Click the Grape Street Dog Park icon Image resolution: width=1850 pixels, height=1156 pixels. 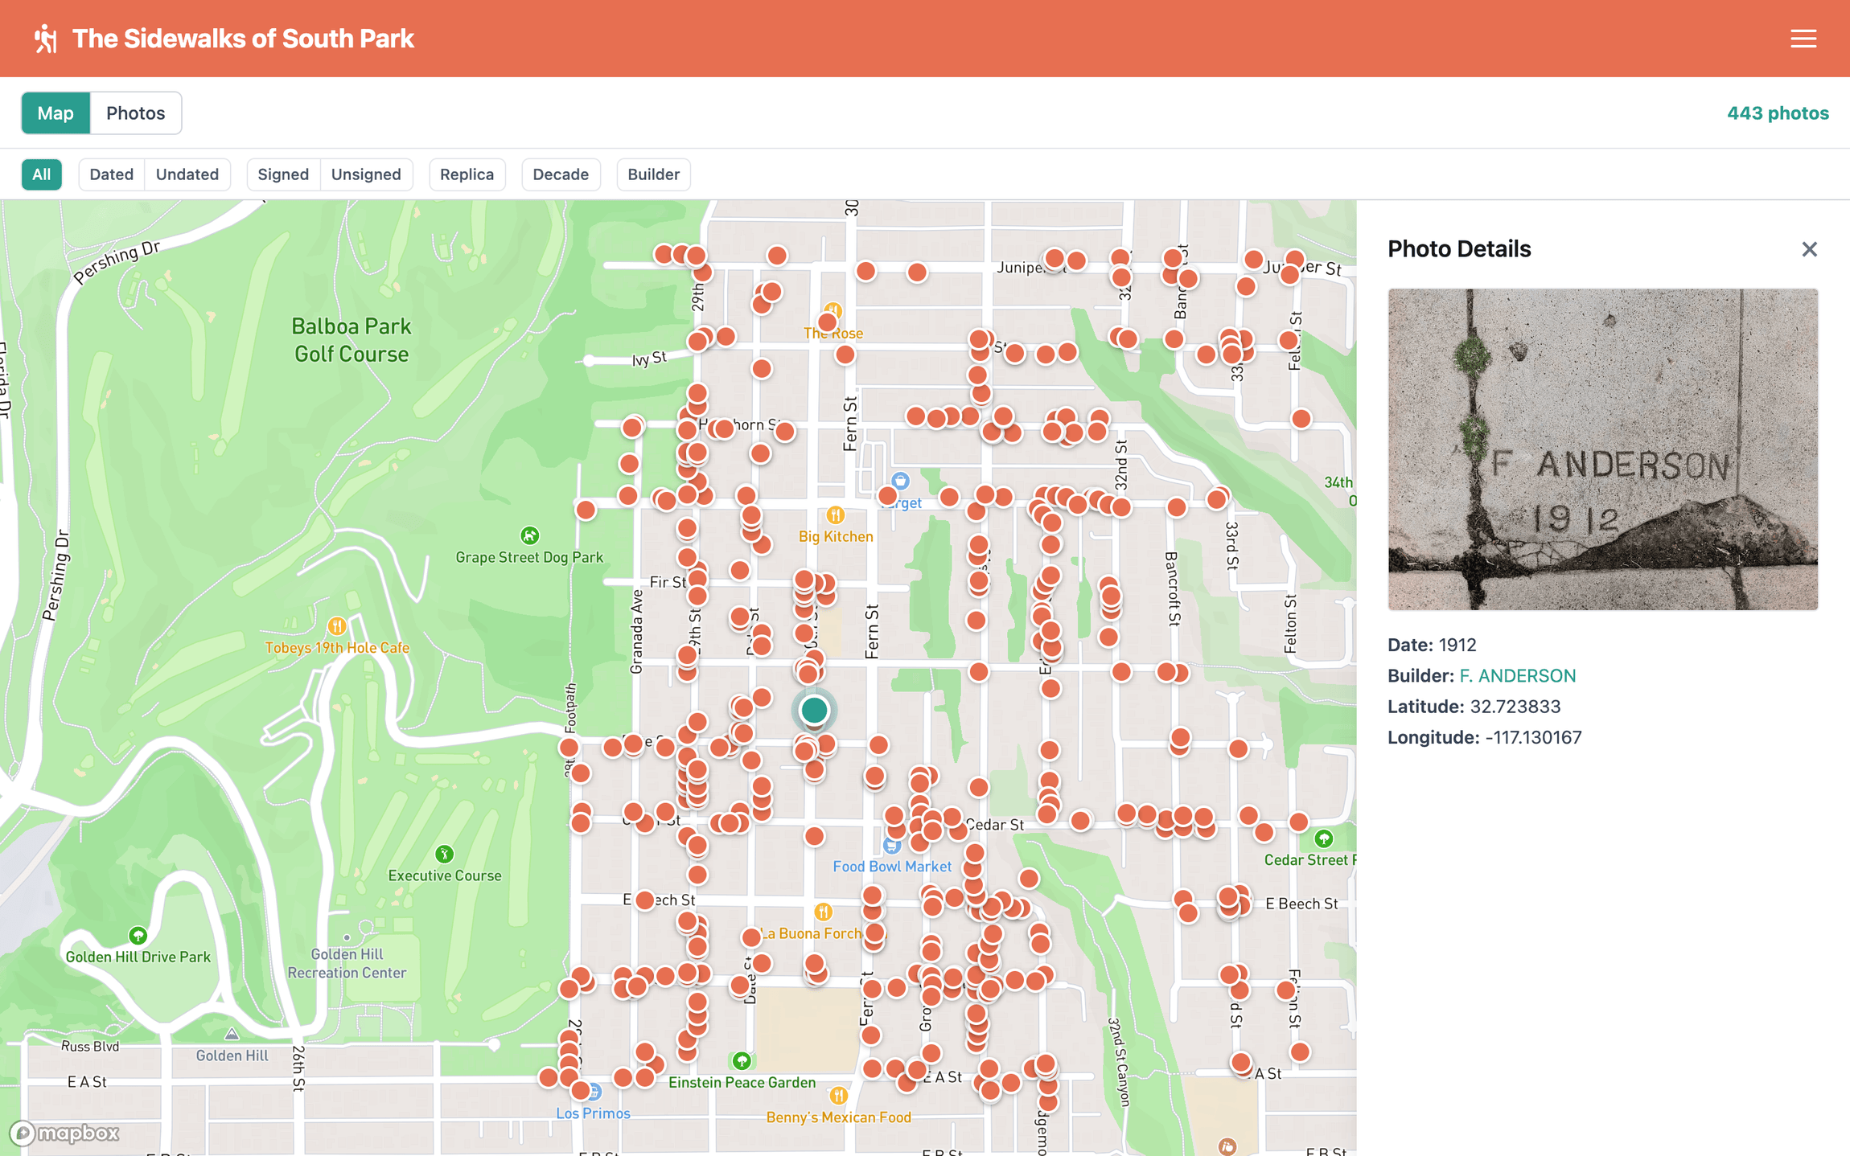point(529,535)
